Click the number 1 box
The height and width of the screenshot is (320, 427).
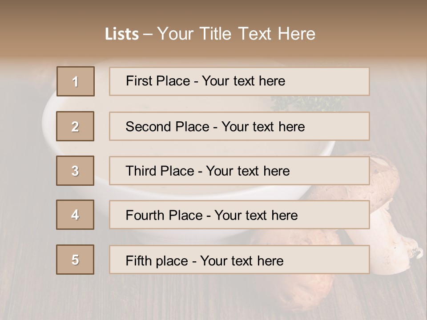click(75, 81)
